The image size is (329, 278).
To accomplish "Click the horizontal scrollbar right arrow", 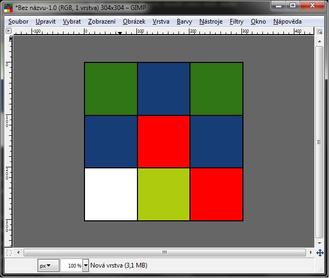I will click(311, 253).
